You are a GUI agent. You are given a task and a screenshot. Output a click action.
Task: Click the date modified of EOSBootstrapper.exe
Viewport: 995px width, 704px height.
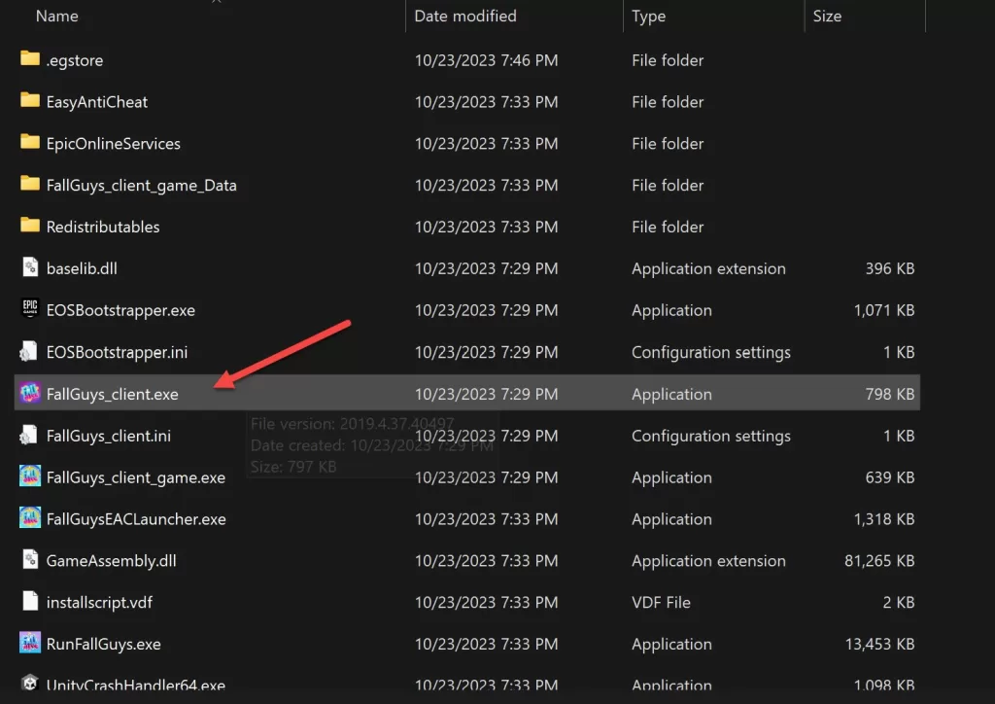(x=486, y=310)
